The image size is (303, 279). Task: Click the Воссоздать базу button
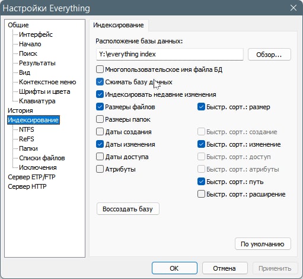pos(128,209)
